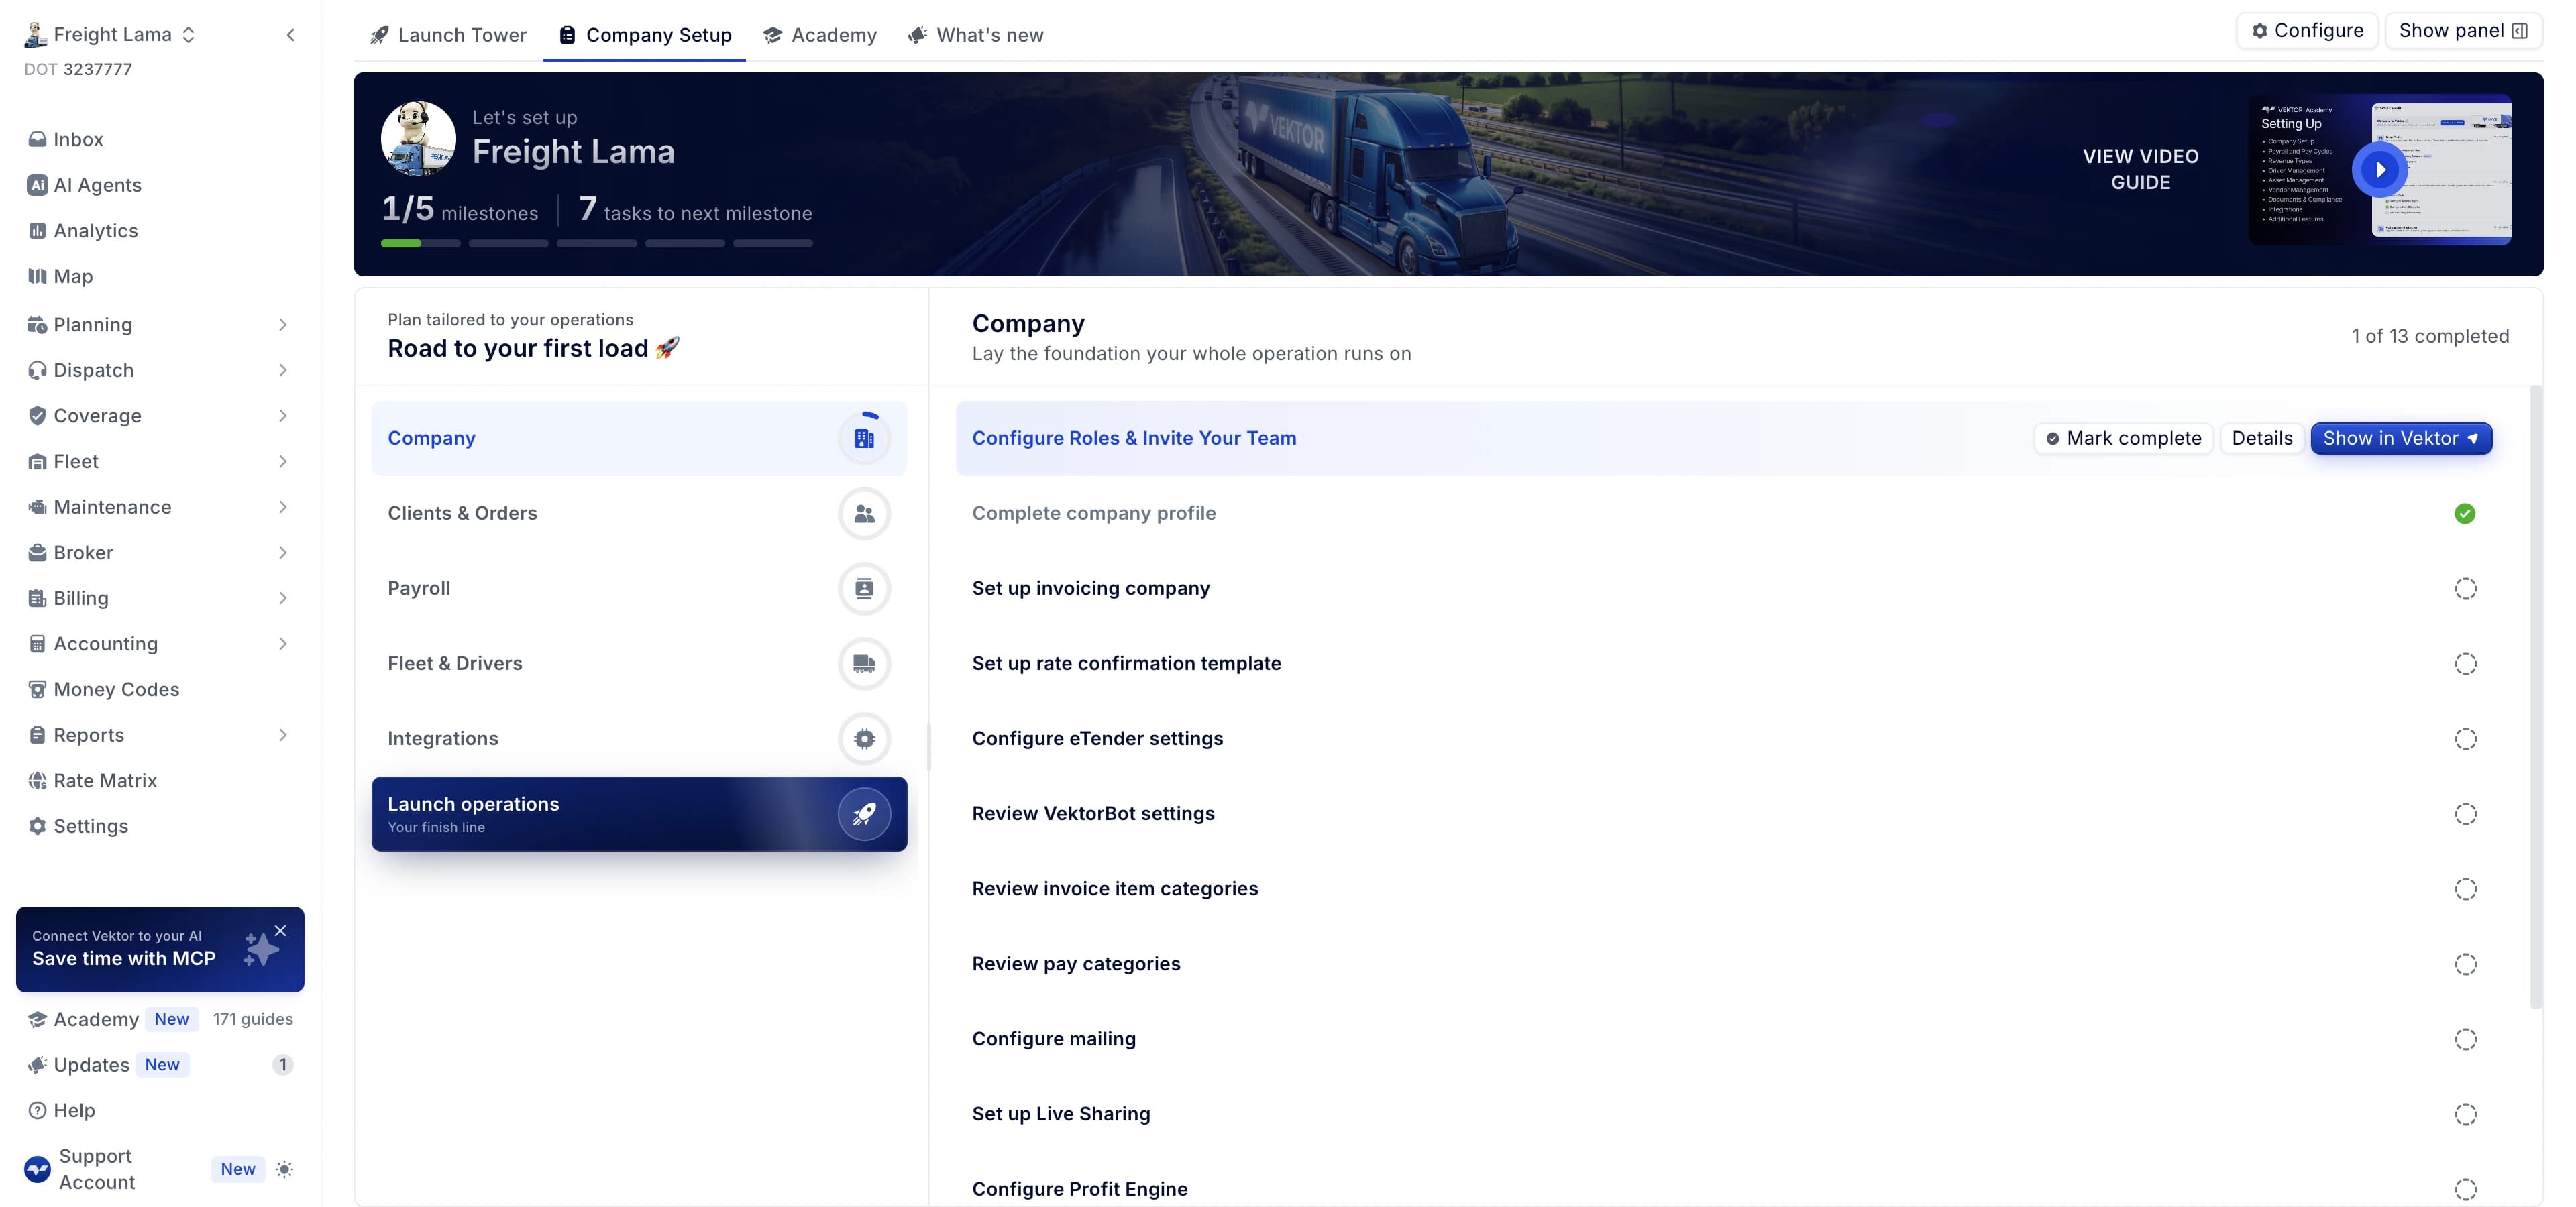Click the Show in Vektor button
2576x1207 pixels.
pyautogui.click(x=2401, y=439)
